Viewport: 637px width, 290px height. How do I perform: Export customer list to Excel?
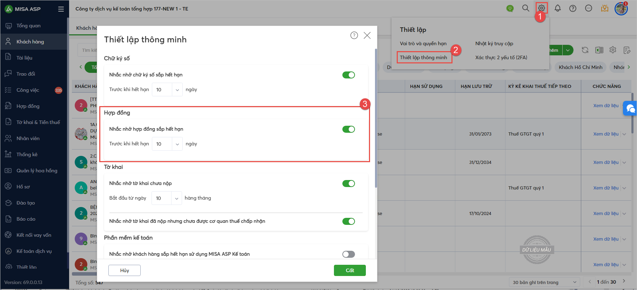click(599, 50)
